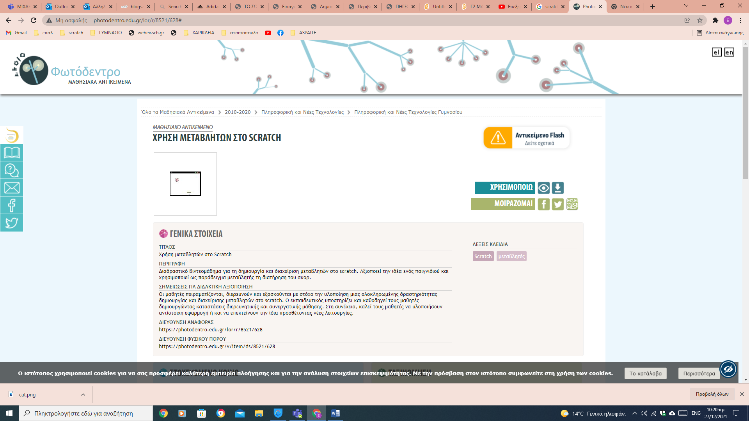This screenshot has height=421, width=749.
Task: Click the Facebook icon in left sidebar
Action: click(x=12, y=205)
